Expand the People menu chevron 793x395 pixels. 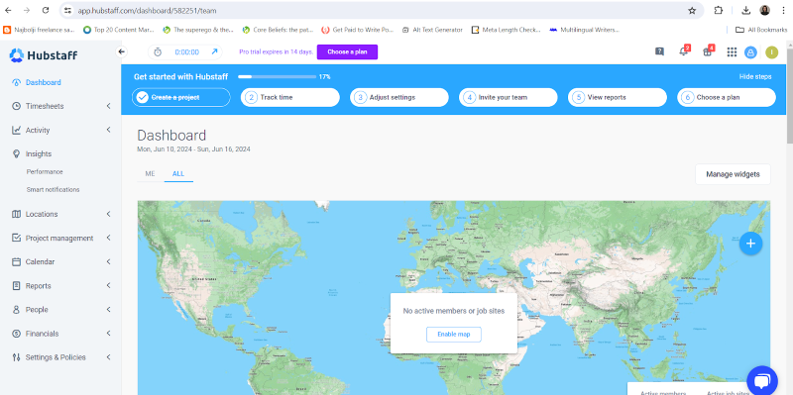108,310
